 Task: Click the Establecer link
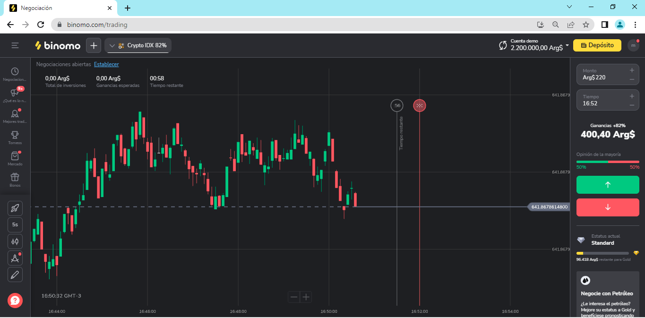click(106, 64)
